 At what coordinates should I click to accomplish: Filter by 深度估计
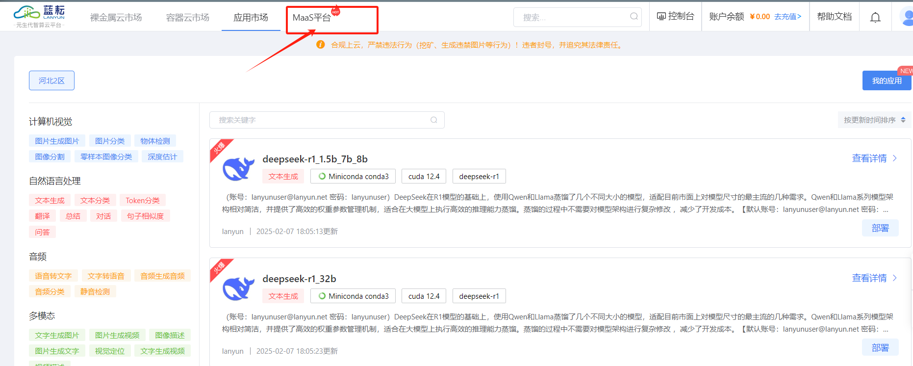[162, 157]
